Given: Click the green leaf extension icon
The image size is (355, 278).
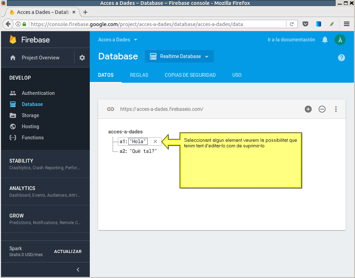Looking at the screenshot, I should tap(332, 24).
